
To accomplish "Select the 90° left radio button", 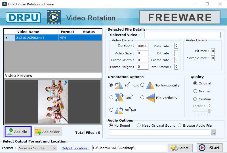I will [111, 110].
